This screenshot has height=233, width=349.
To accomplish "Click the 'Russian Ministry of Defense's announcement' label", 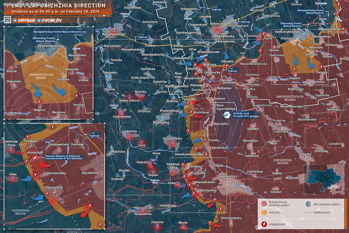I will click(x=64, y=157).
